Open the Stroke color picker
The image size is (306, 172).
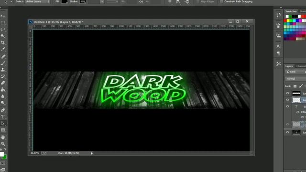[83, 1]
